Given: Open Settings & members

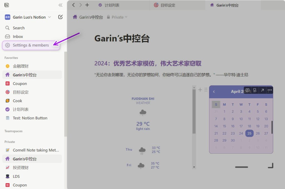Looking at the screenshot, I should pos(31,45).
